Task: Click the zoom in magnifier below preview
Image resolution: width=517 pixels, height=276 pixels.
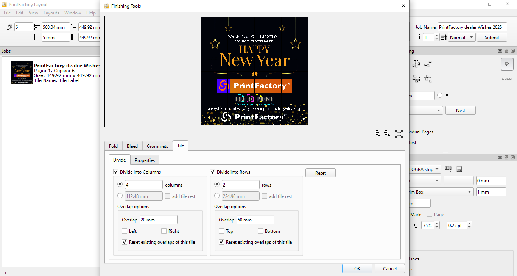Action: coord(387,133)
